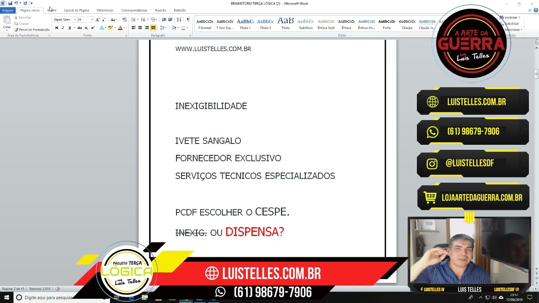Open paragraph shading color
This screenshot has width=539, height=303.
(174, 28)
